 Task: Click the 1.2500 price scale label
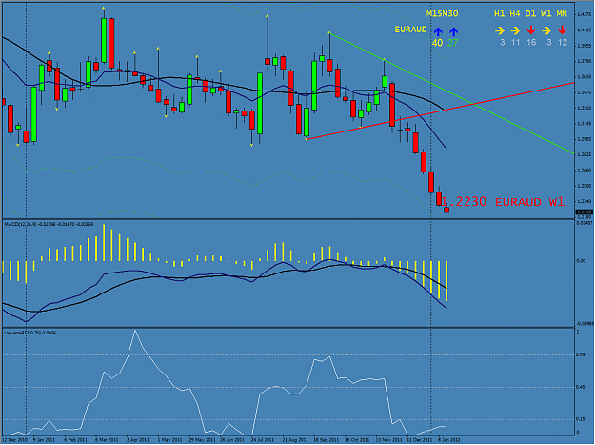[x=584, y=186]
